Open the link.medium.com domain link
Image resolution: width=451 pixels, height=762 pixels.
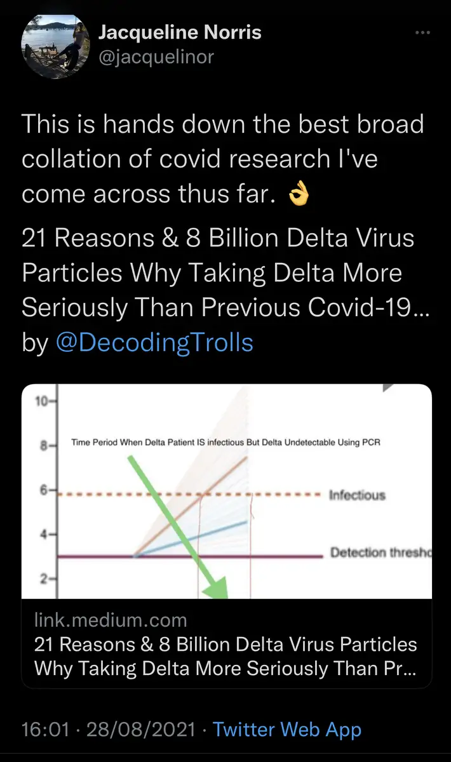click(x=111, y=619)
